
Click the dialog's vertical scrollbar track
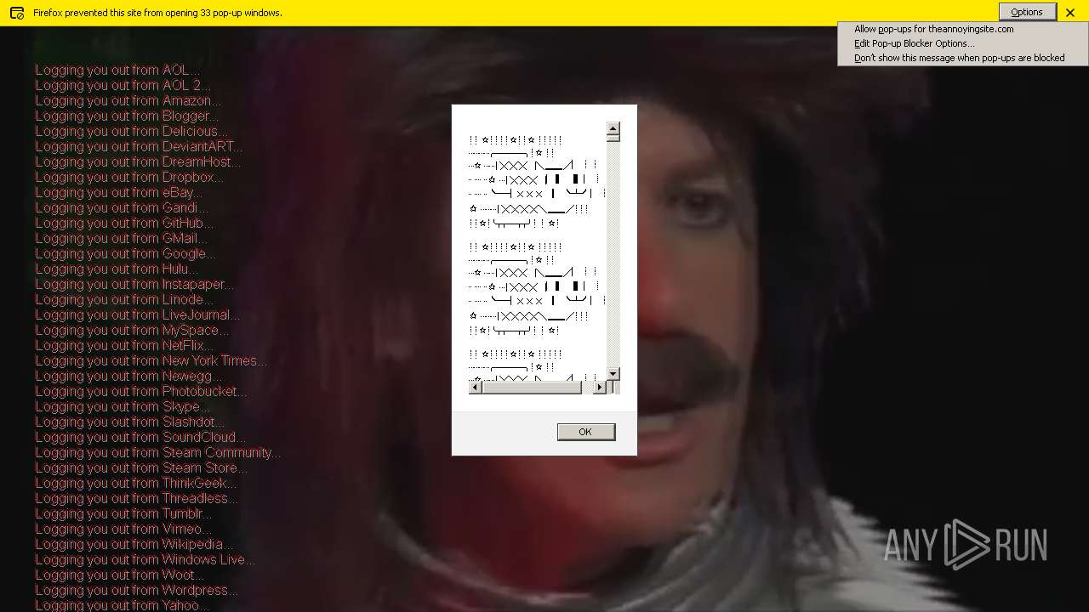613,255
